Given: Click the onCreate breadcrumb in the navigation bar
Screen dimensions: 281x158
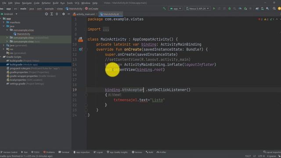Looking at the screenshot, I should [x=92, y=9].
